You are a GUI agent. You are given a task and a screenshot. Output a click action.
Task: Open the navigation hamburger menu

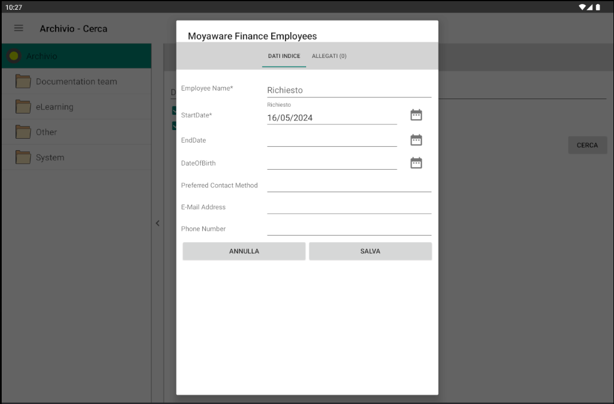tap(18, 28)
